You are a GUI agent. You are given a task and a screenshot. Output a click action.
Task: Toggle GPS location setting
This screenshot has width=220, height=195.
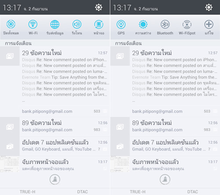click(x=121, y=24)
